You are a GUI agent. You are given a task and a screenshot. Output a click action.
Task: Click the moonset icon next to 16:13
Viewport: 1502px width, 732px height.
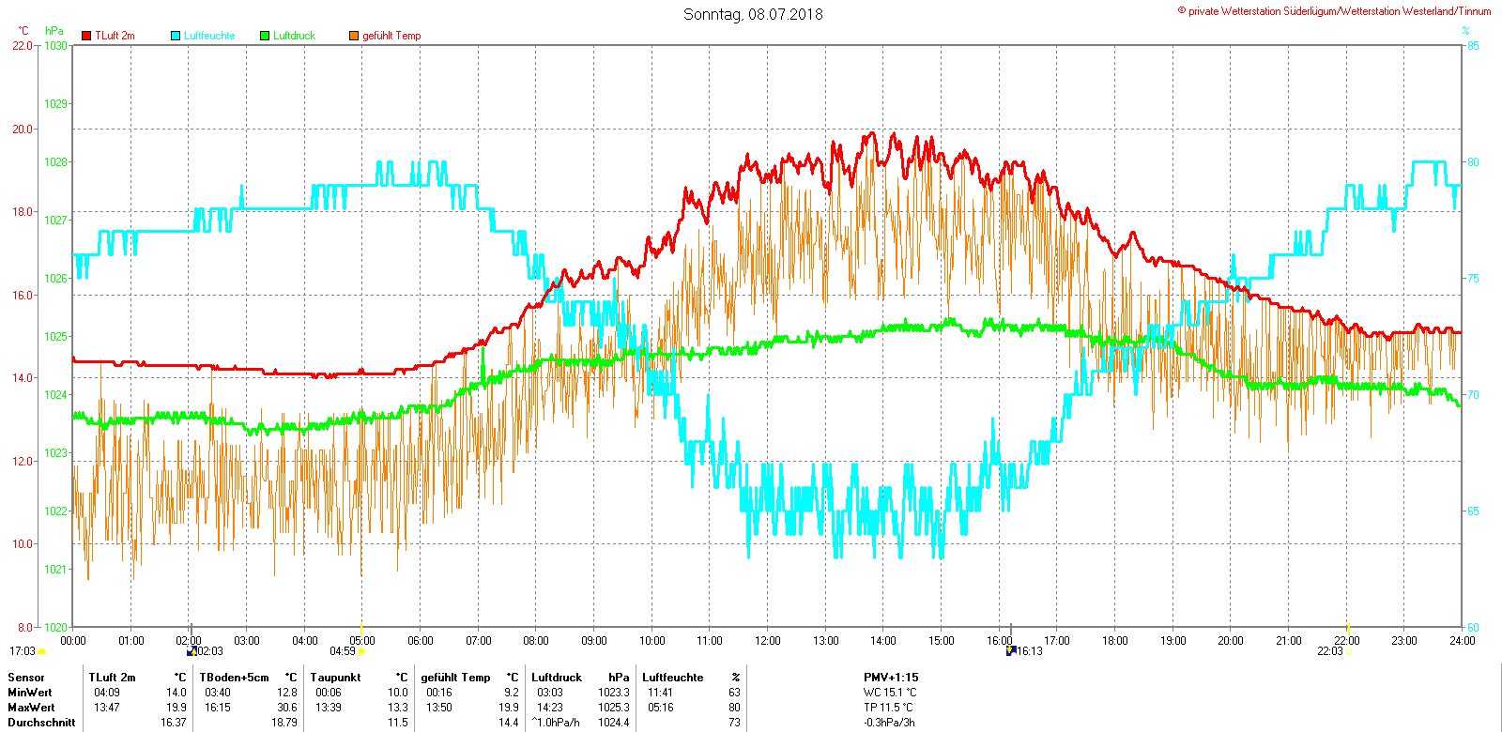click(x=1011, y=650)
